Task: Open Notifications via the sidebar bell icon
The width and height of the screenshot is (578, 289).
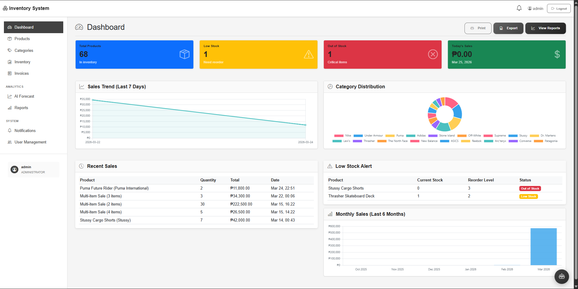Action: point(10,130)
